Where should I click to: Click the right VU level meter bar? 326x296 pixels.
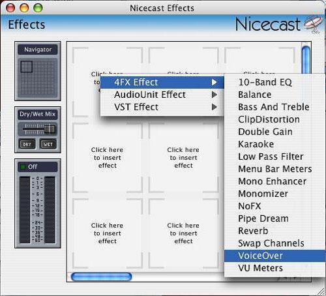pyautogui.click(x=50, y=210)
